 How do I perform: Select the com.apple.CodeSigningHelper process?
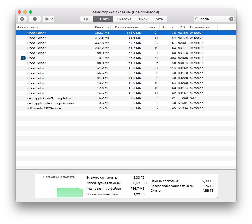pos(126,98)
